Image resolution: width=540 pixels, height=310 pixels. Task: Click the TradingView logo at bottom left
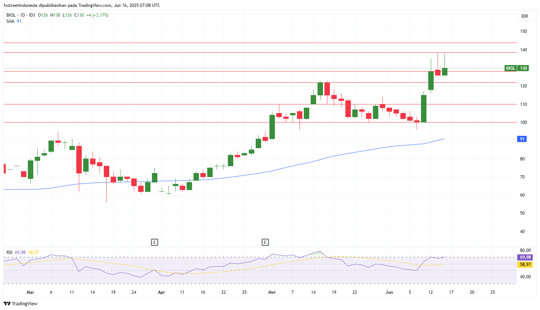pos(21,303)
